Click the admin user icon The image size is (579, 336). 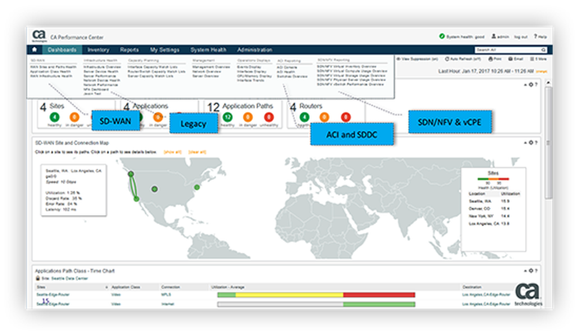click(x=493, y=36)
